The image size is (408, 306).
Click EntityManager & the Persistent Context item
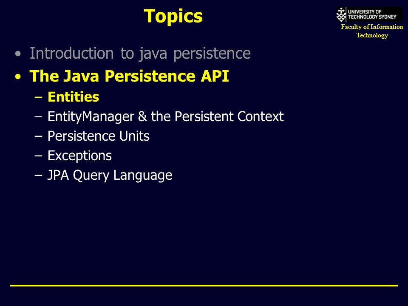165,116
